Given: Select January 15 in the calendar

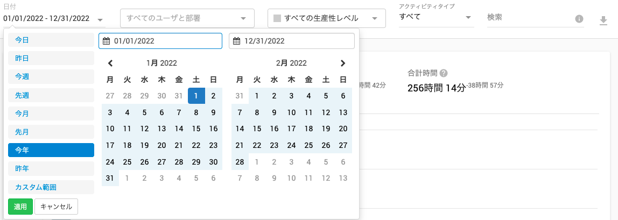Looking at the screenshot, I should 196,129.
